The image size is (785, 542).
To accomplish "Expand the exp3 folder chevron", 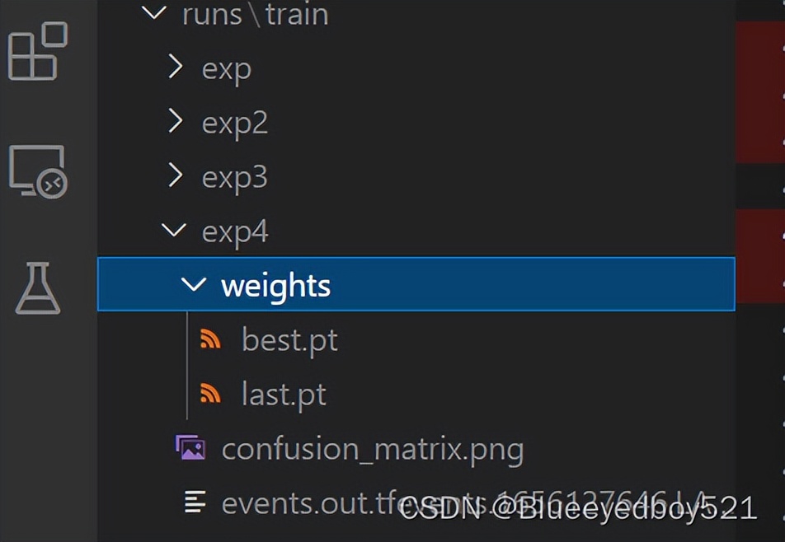I will coord(174,176).
